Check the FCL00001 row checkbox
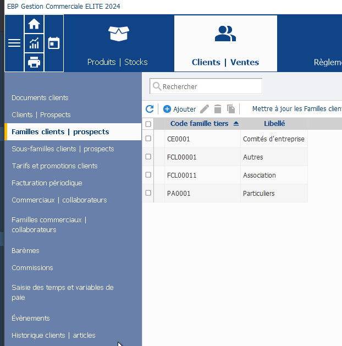The width and height of the screenshot is (342, 346). click(148, 157)
